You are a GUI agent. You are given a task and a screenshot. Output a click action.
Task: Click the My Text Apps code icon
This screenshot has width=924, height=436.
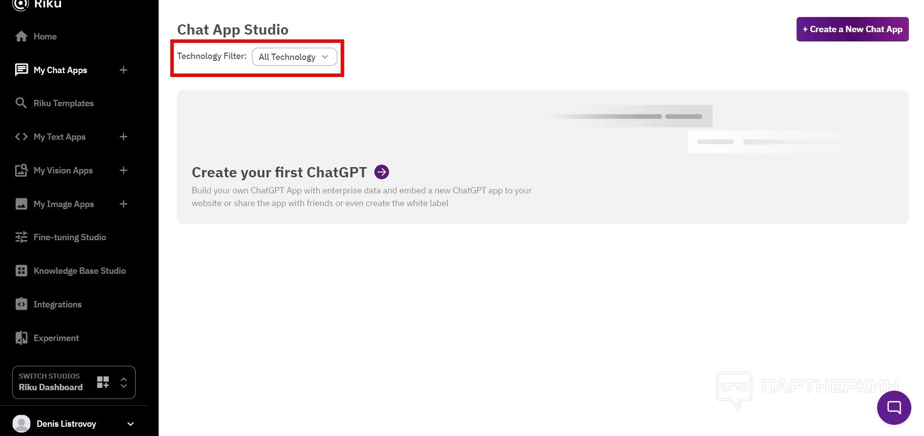coord(21,137)
